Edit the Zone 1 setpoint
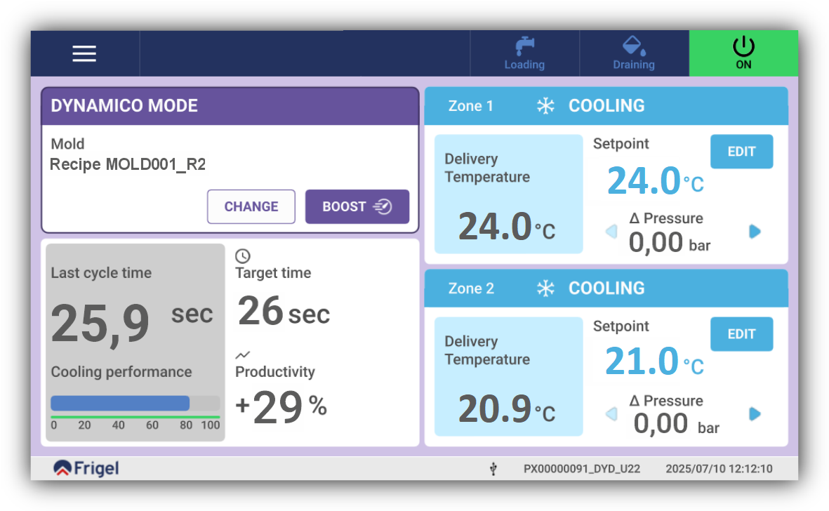 tap(741, 152)
